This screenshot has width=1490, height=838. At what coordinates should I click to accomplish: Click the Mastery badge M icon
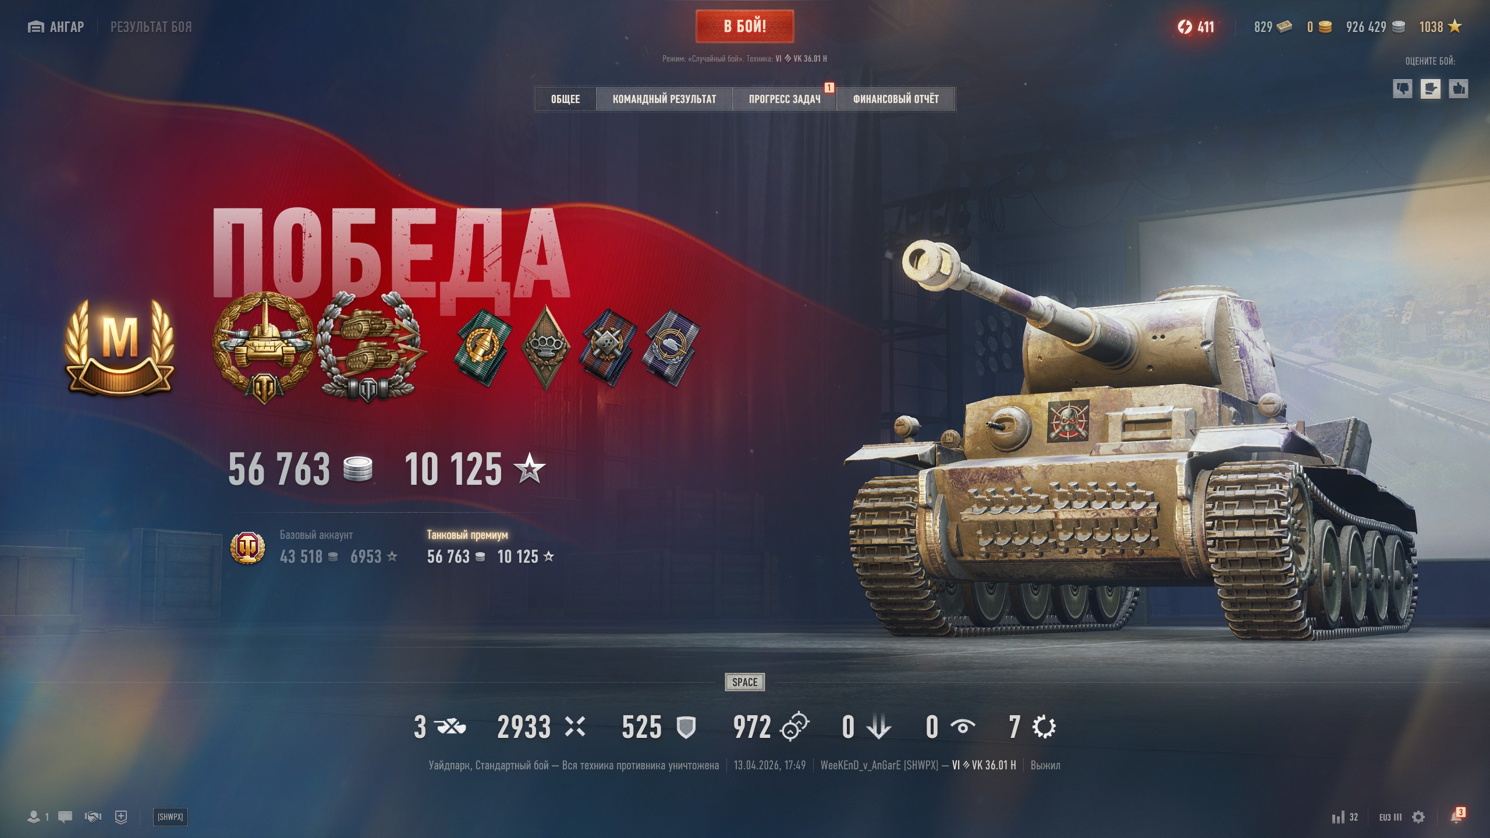tap(120, 347)
